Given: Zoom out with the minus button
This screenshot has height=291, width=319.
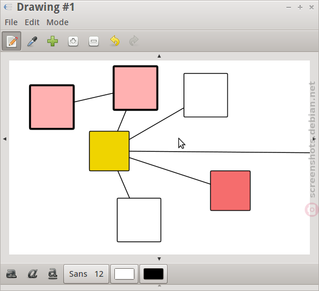Looking at the screenshot, I should 94,41.
